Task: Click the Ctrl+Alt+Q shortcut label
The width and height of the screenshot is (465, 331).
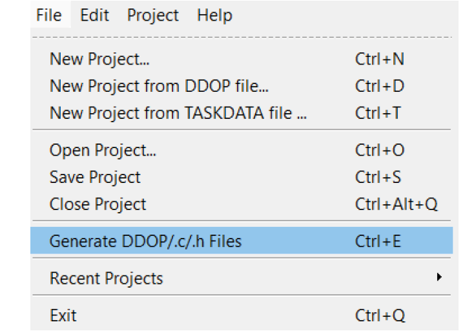Action: pyautogui.click(x=396, y=204)
